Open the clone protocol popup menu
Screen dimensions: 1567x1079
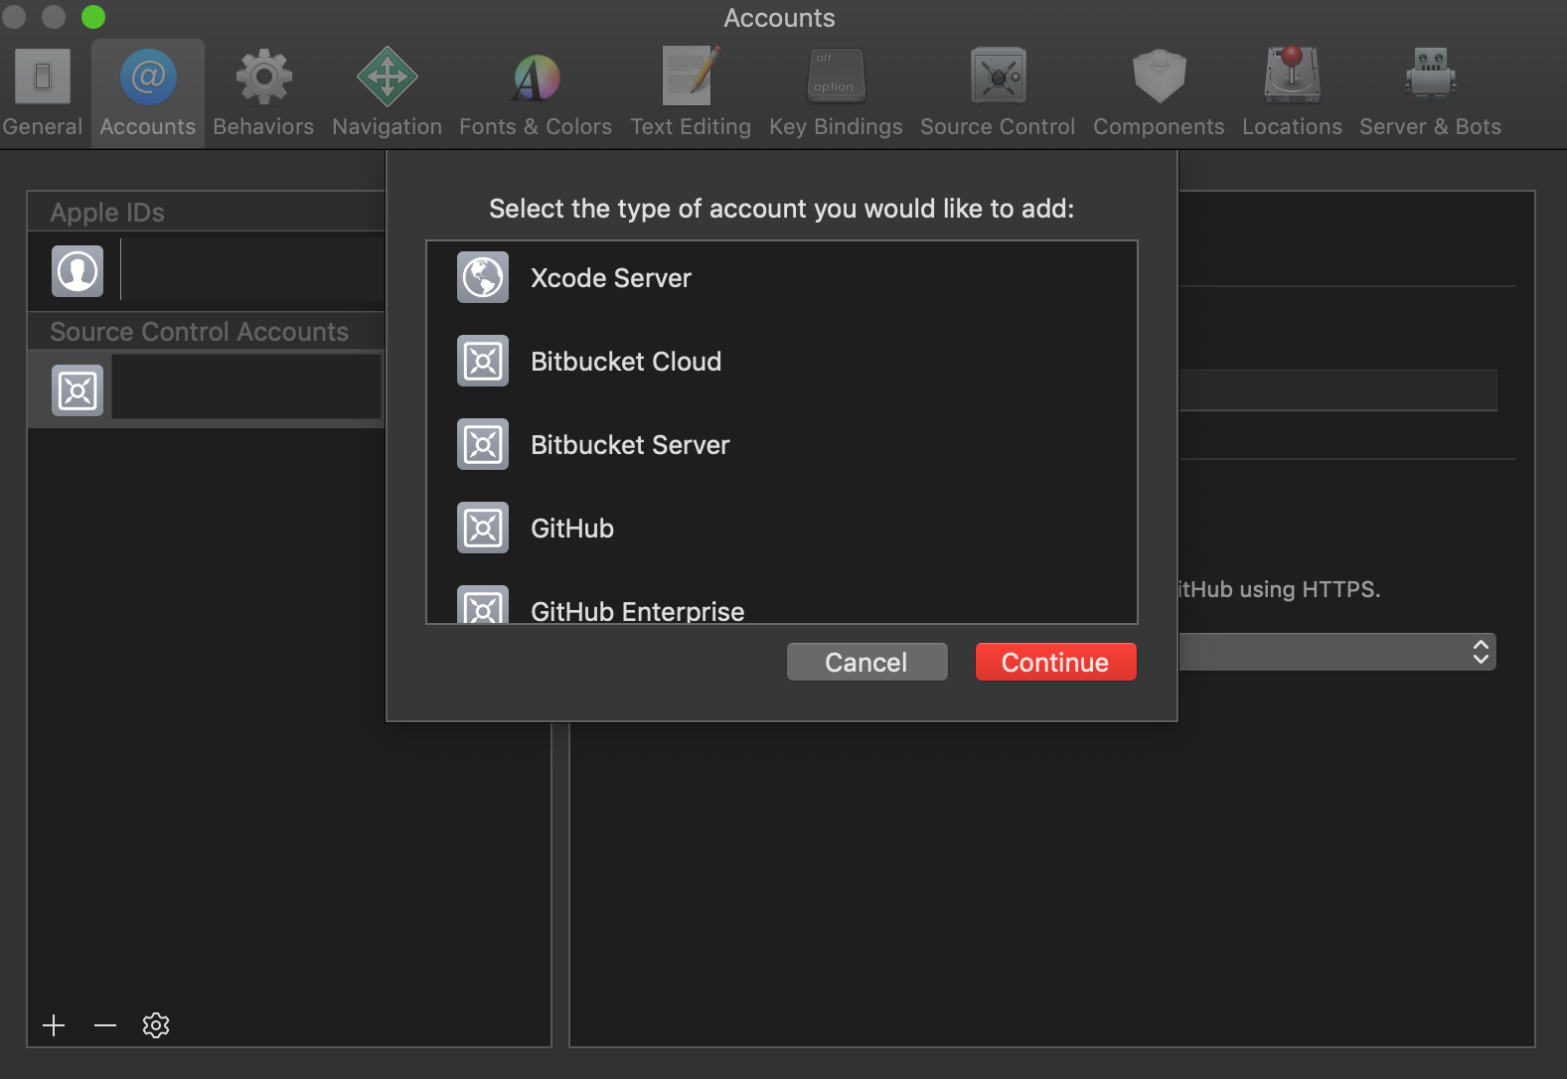pyautogui.click(x=1337, y=652)
